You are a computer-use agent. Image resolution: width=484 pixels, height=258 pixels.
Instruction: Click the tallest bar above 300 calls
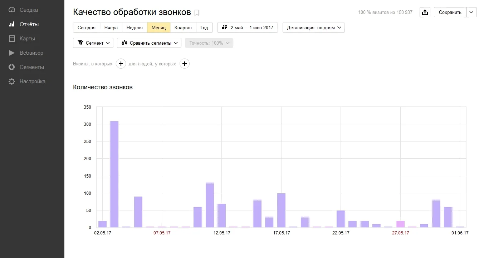pyautogui.click(x=114, y=174)
